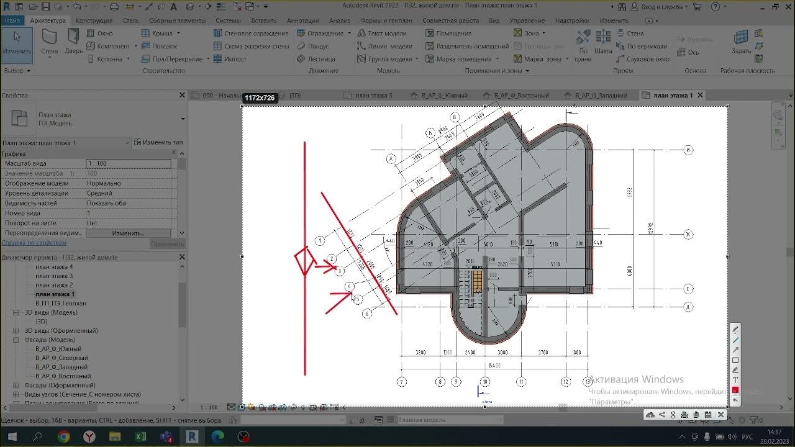Select Разделитель помещений tool
Viewport: 795px width, 447px height.
coord(466,46)
